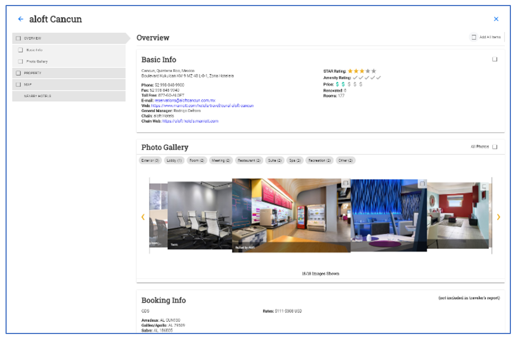
Task: Select the Recreation (2) photo filter
Action: point(320,160)
